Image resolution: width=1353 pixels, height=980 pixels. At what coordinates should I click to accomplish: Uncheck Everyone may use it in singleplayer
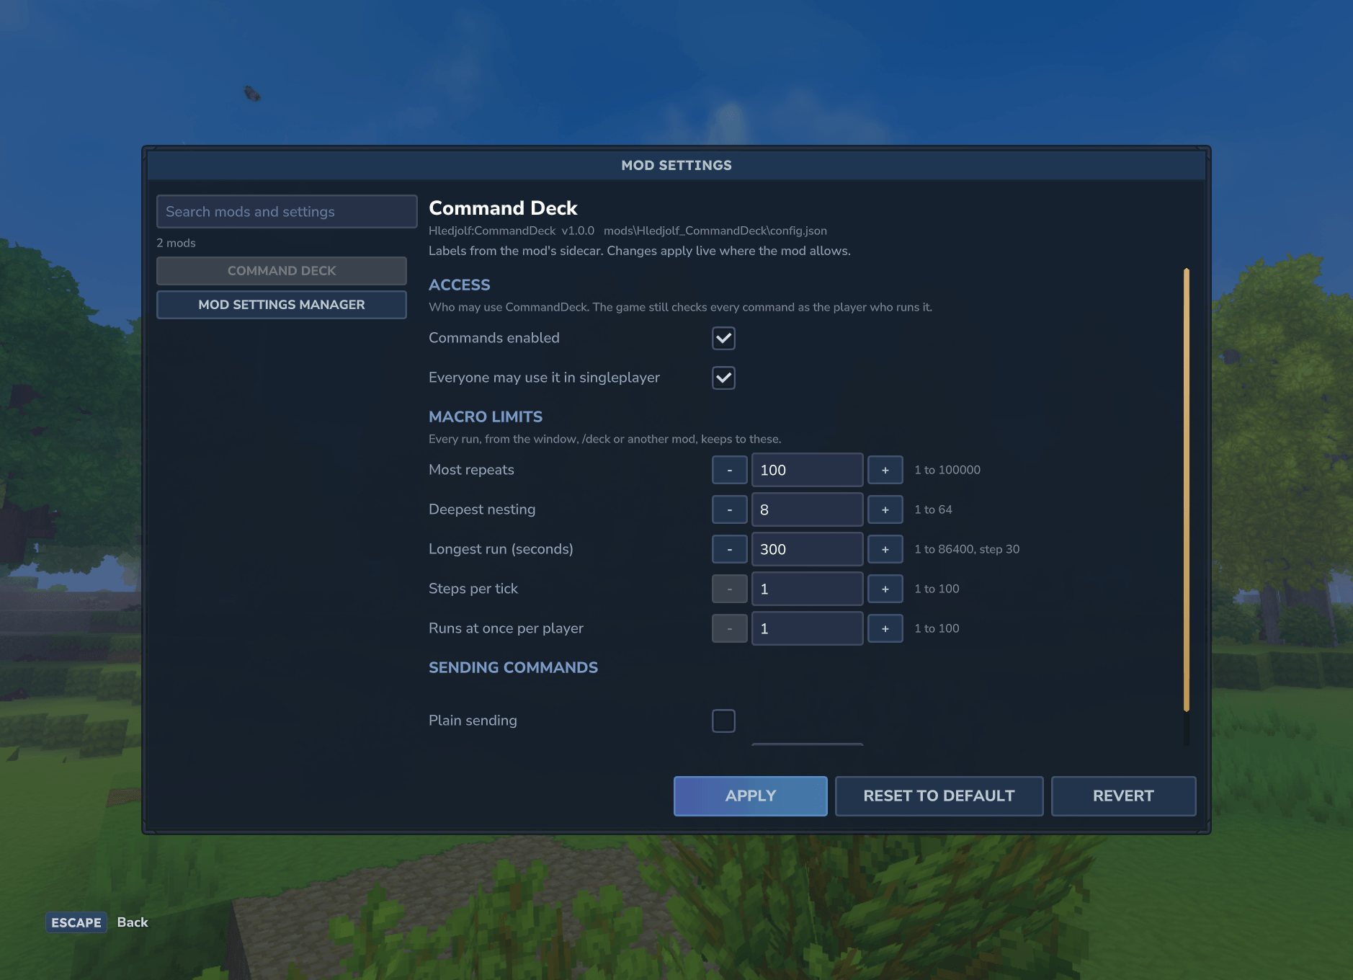723,378
